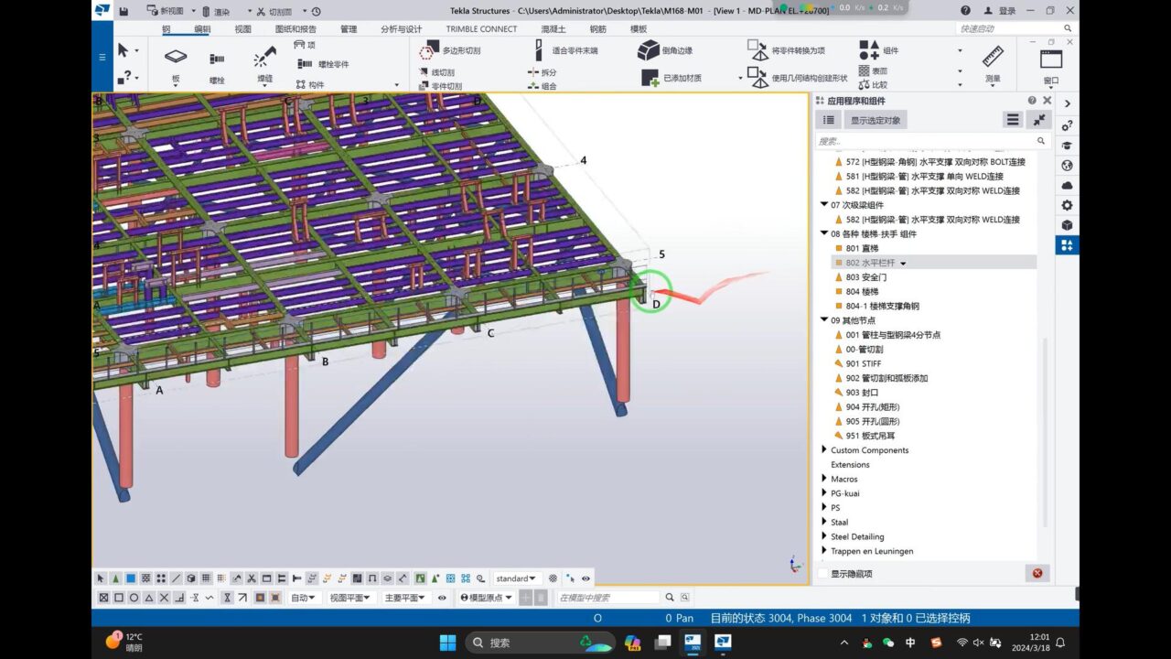Collapse the 08 各种 楼梯-扶手 组件 group
1171x659 pixels.
tap(824, 233)
